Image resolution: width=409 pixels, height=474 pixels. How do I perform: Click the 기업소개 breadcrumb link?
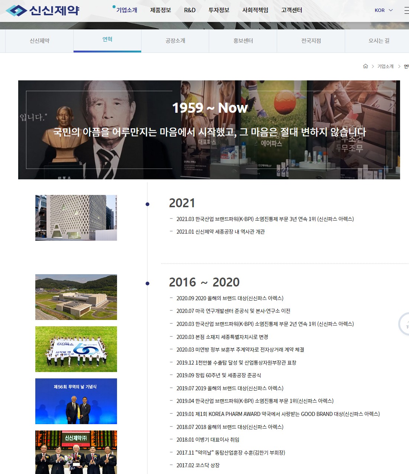pyautogui.click(x=385, y=66)
